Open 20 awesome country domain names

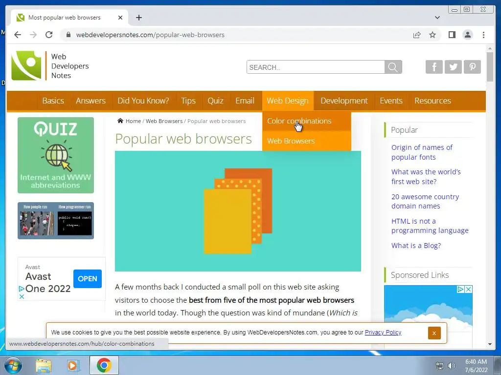pyautogui.click(x=425, y=201)
